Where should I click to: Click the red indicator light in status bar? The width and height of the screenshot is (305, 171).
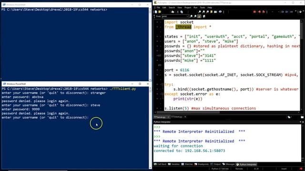click(x=301, y=169)
